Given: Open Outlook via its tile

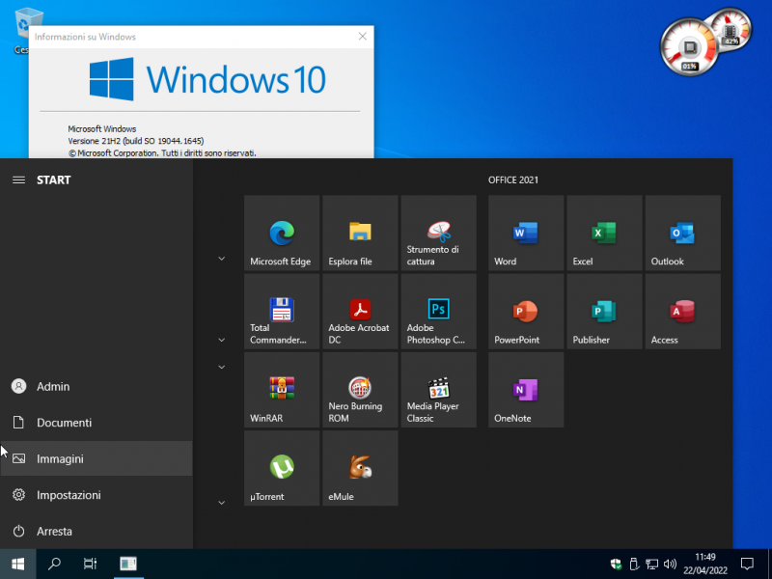Looking at the screenshot, I should click(682, 234).
